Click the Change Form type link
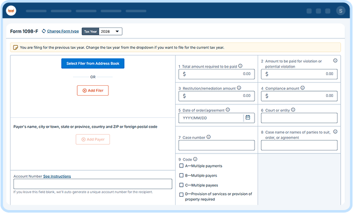The image size is (353, 213). tap(63, 31)
